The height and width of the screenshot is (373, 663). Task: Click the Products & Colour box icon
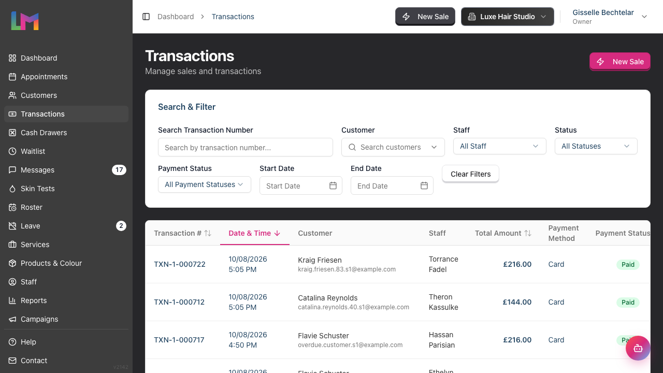click(x=12, y=263)
